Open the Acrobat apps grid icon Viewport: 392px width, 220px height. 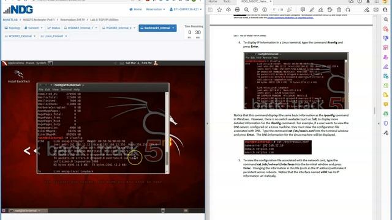[377, 1]
